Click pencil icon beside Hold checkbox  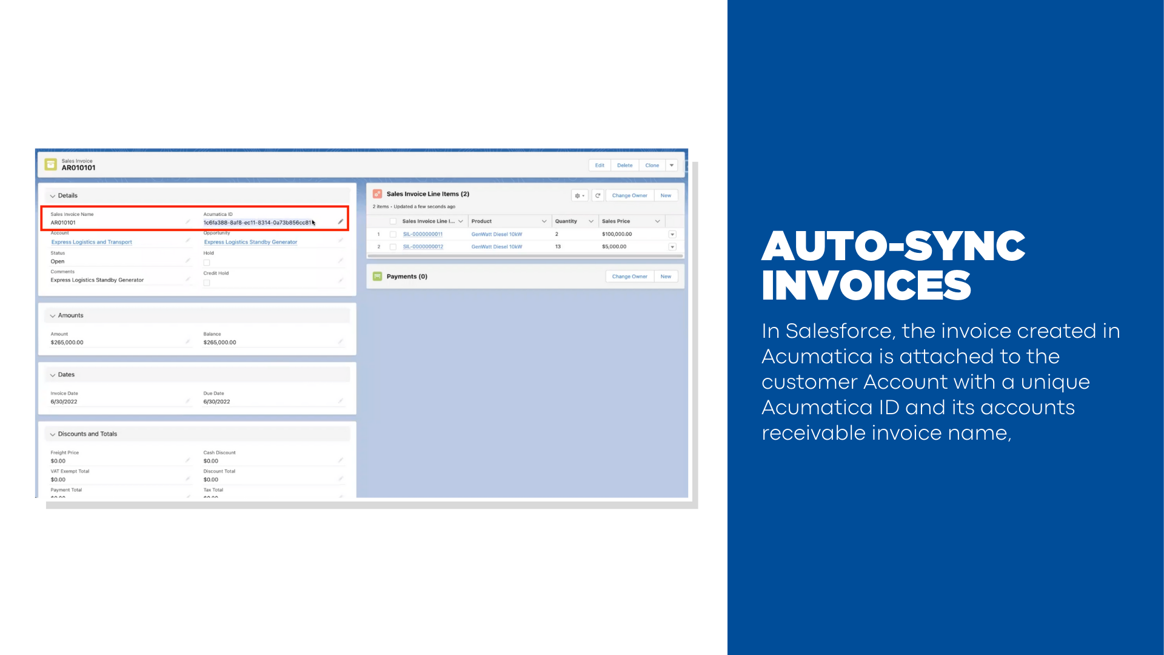point(341,261)
